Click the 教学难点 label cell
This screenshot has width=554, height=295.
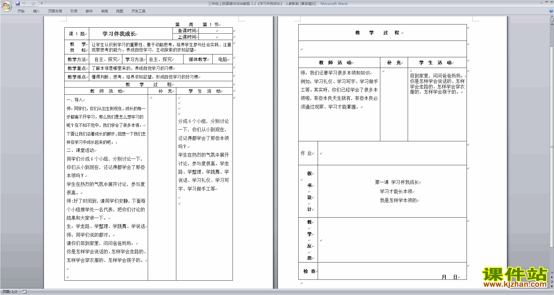click(x=77, y=77)
